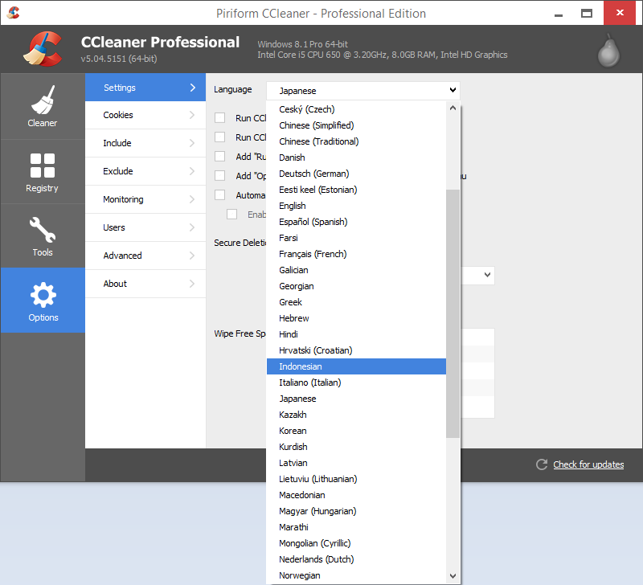Viewport: 643px width, 585px height.
Task: Select Georgian from the list
Action: coord(356,286)
